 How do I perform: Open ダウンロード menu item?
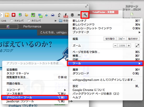pyautogui.click(x=106, y=73)
